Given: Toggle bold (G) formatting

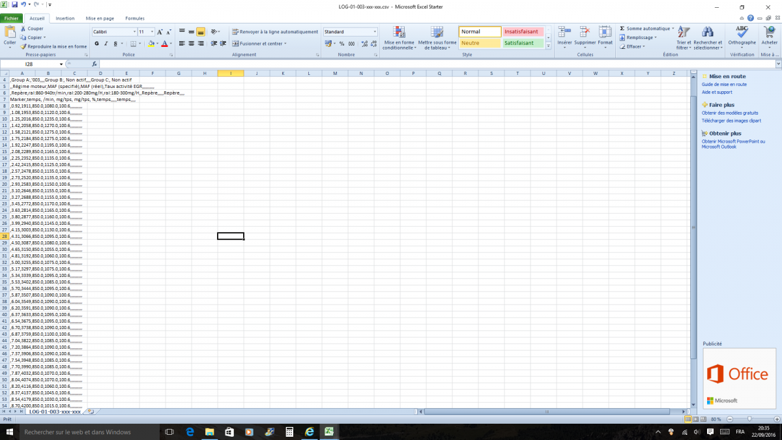Looking at the screenshot, I should 96,44.
